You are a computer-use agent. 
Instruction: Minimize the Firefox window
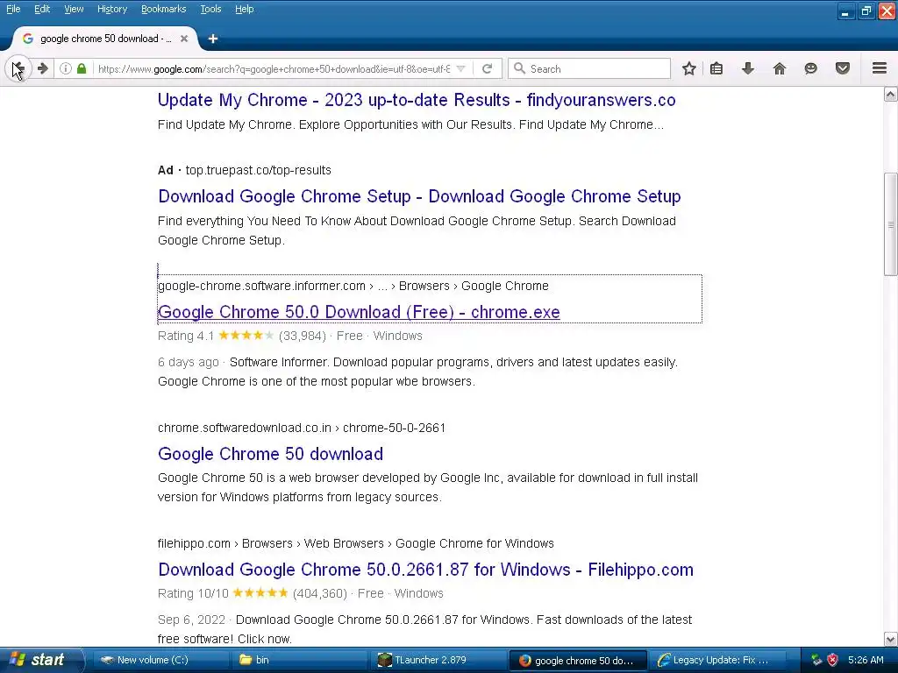click(x=845, y=11)
